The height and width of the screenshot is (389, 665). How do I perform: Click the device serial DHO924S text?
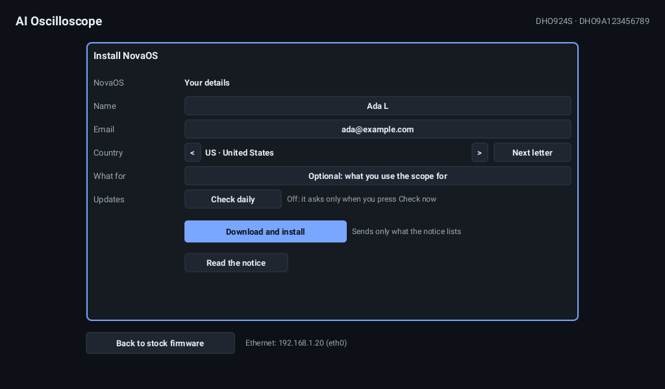592,21
